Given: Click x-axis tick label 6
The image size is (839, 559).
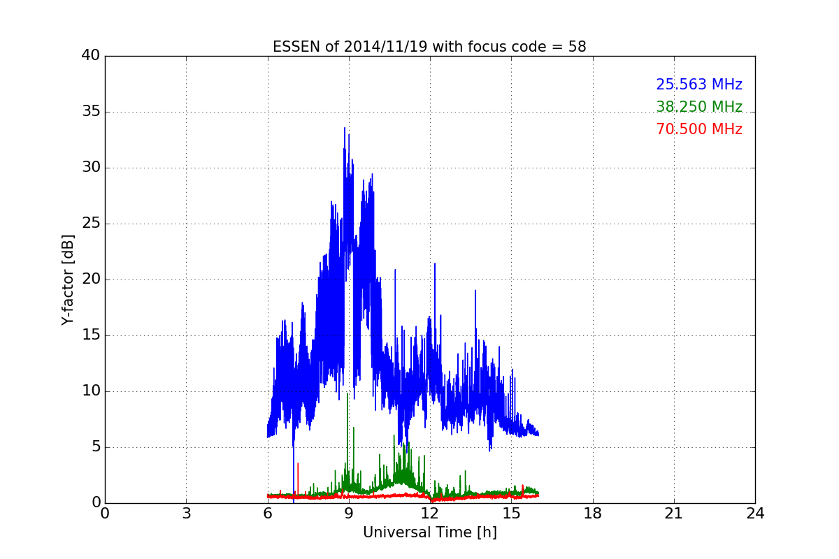Looking at the screenshot, I should point(267,514).
